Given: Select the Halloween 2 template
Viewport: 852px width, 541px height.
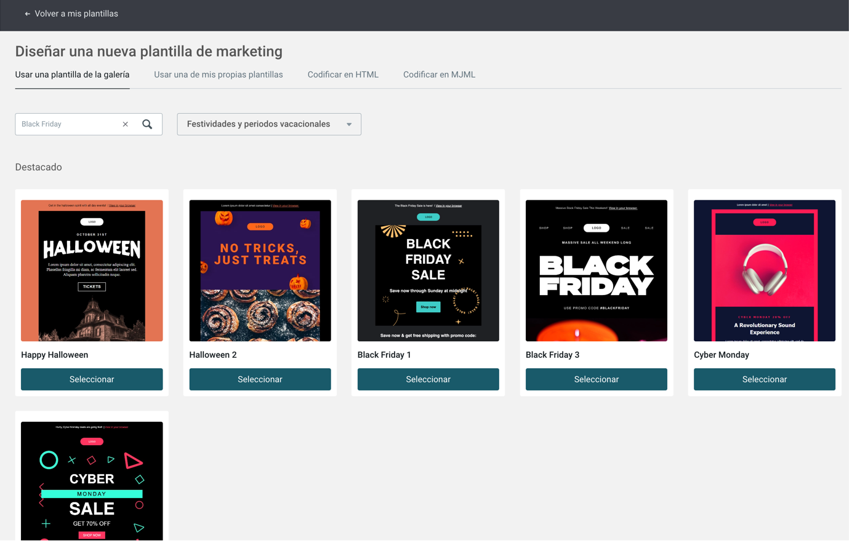Looking at the screenshot, I should 261,381.
